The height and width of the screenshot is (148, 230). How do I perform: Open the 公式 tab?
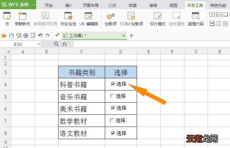point(112,6)
